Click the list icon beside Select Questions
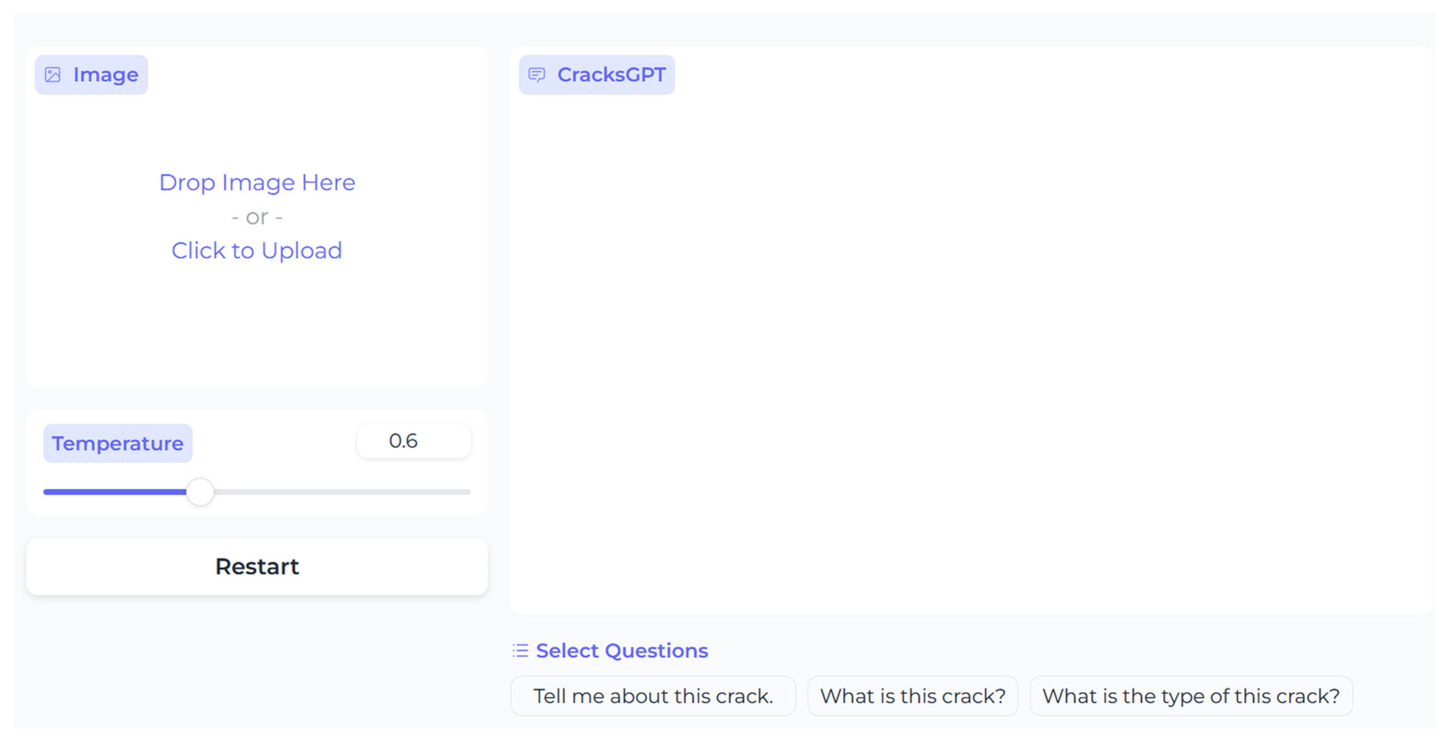 (x=520, y=650)
